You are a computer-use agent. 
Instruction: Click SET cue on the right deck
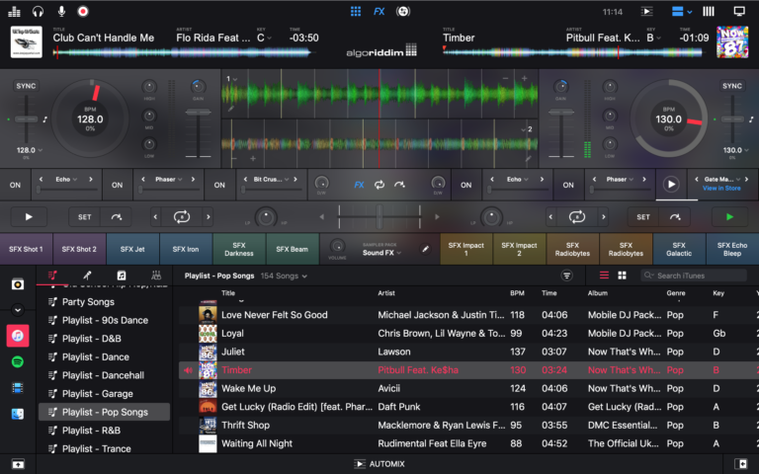pyautogui.click(x=642, y=216)
